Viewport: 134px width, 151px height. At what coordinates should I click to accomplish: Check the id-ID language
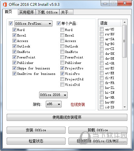coord(102,107)
